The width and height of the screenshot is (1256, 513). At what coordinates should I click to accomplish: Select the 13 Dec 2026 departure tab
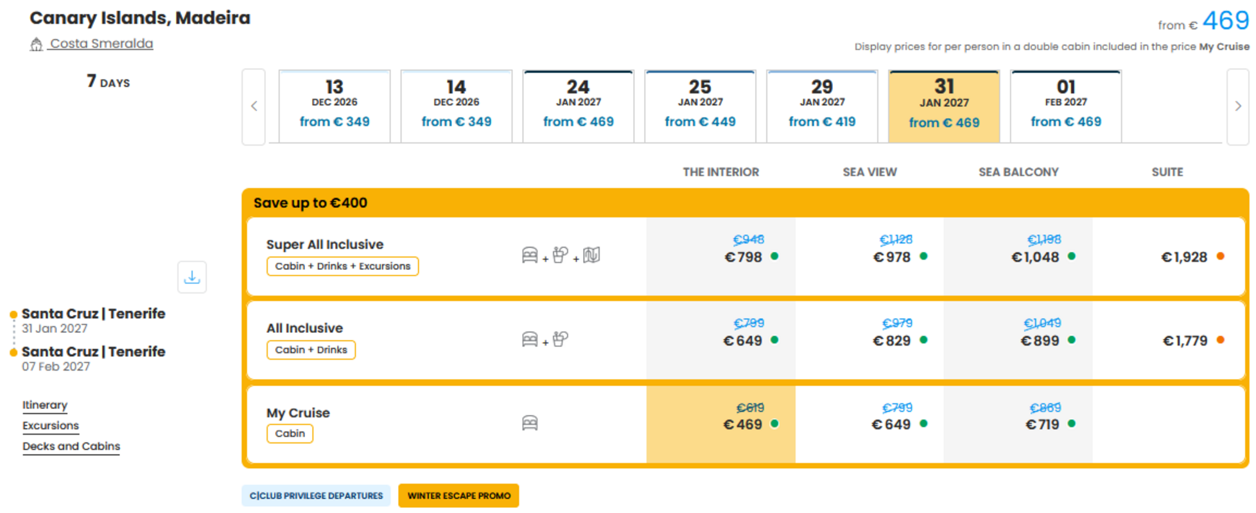[x=335, y=106]
